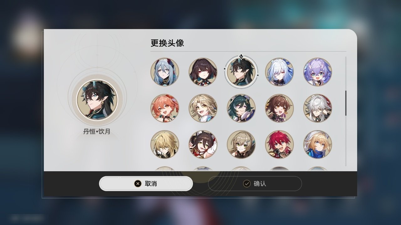Choose the dark brown-haired red-eyed avatar
Image resolution: width=401 pixels, height=225 pixels.
click(x=203, y=72)
